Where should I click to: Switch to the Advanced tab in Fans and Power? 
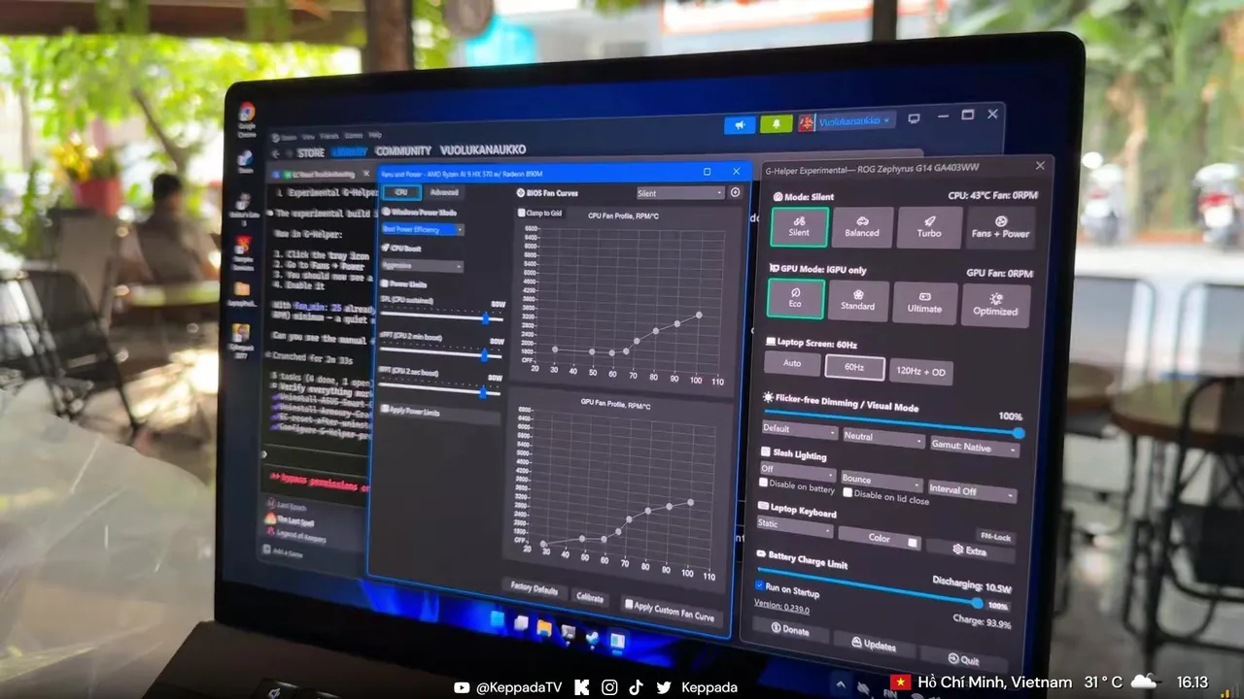[x=442, y=193]
